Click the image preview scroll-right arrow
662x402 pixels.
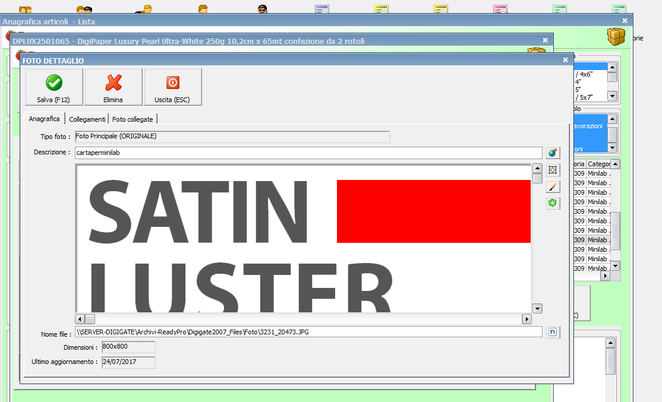coord(527,319)
